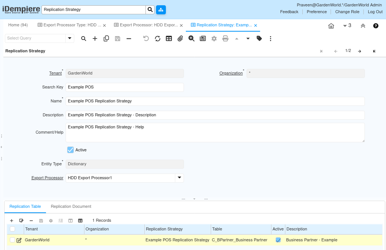The width and height of the screenshot is (386, 250).
Task: Click the Tenant field label link
Action: pyautogui.click(x=55, y=73)
